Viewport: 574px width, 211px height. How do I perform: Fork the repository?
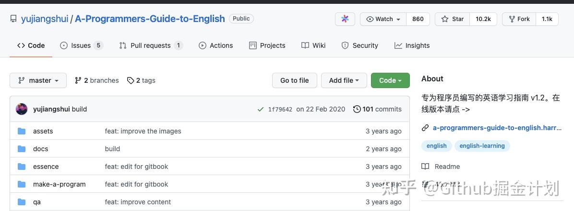pyautogui.click(x=518, y=19)
